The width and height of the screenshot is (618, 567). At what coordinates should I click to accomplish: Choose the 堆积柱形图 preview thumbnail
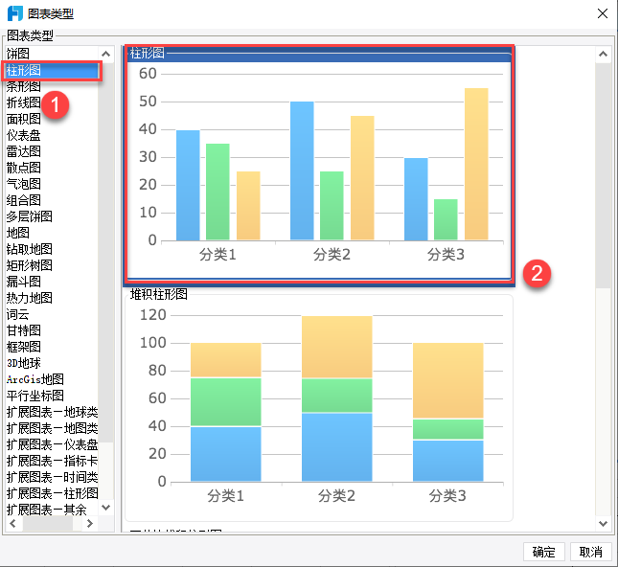(319, 406)
